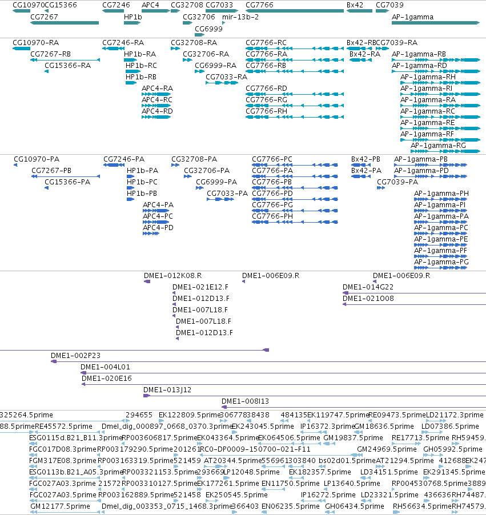Open EST GH06434.5prime
This screenshot has height=515, width=486.
point(355,506)
